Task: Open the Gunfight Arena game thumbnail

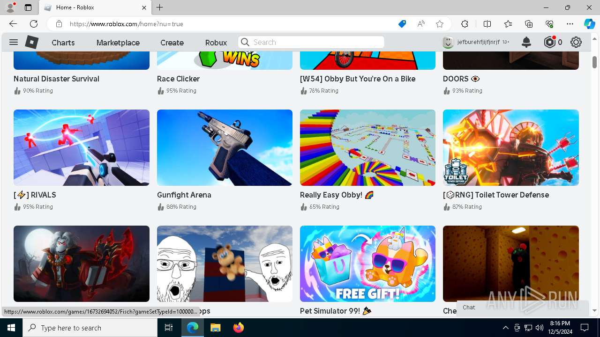Action: (x=225, y=147)
